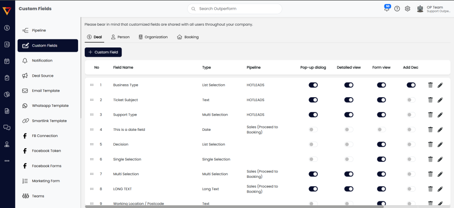454x208 pixels.
Task: Click the Search Outperform input field
Action: point(235,9)
